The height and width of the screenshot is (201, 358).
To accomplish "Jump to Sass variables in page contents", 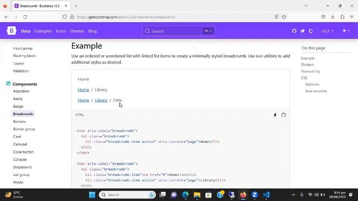I will point(316,91).
